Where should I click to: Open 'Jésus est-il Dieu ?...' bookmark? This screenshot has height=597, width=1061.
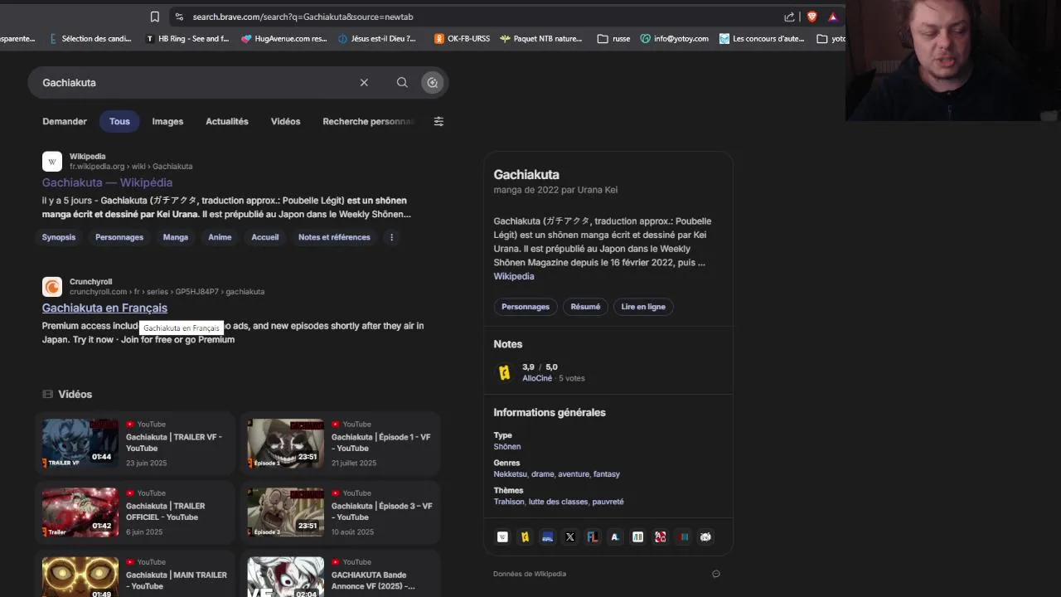pyautogui.click(x=377, y=38)
